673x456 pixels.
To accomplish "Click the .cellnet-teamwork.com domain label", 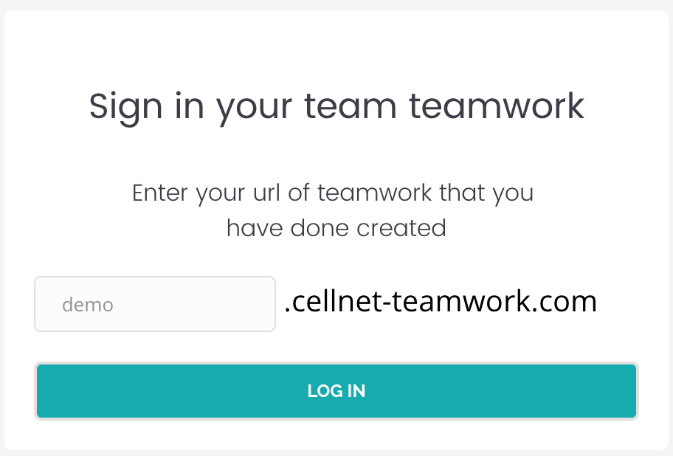I will pyautogui.click(x=441, y=301).
